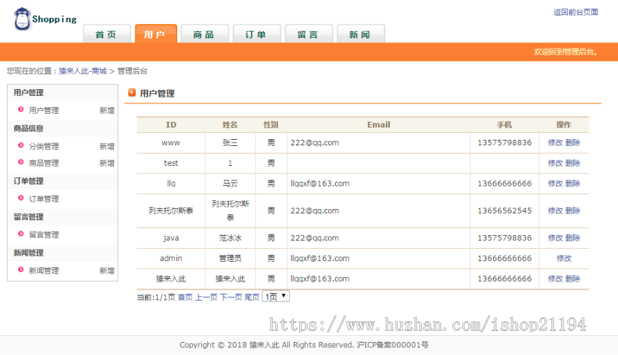Click the 商品信息 sidebar section heading
Screen dimensions: 618x355
click(28, 128)
